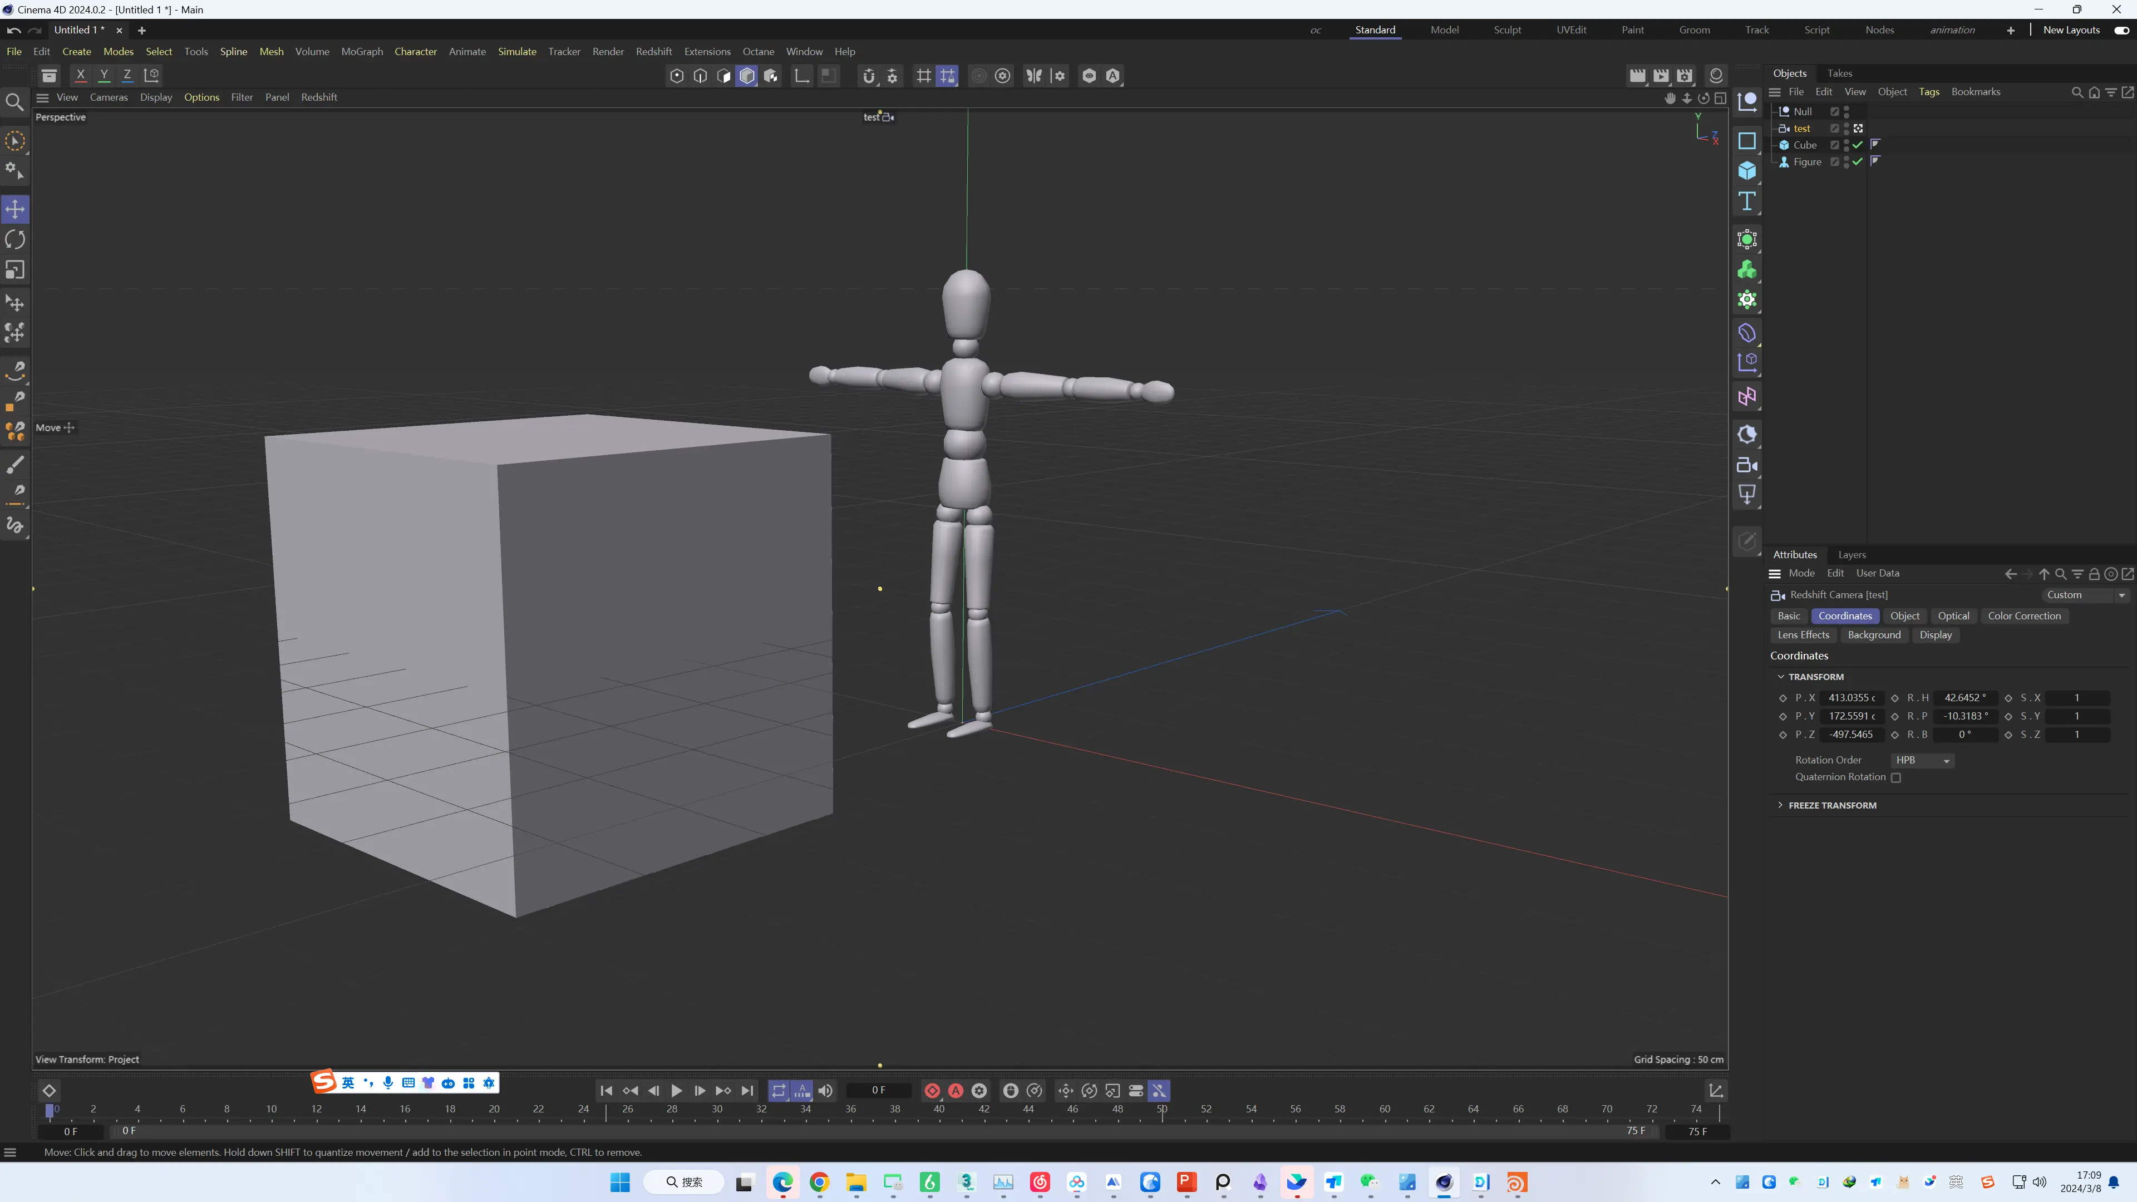Open Chrome from the taskbar

coord(819,1182)
